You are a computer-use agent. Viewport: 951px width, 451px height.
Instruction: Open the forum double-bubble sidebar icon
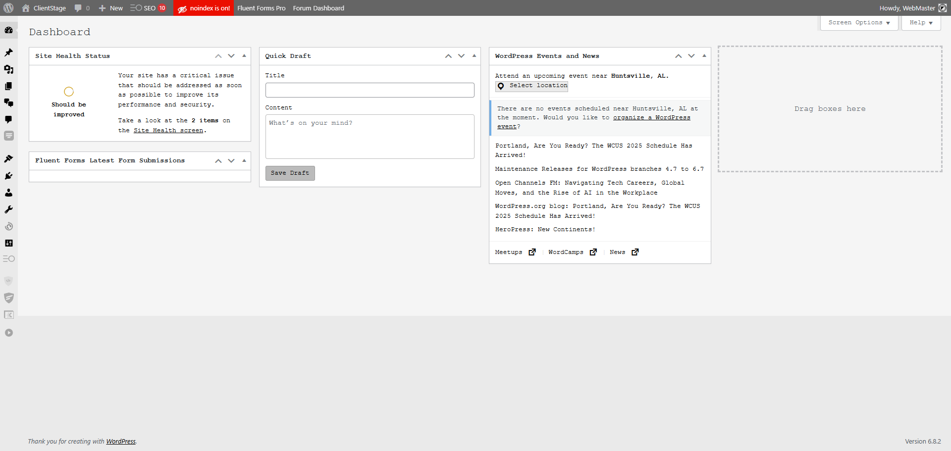point(9,102)
